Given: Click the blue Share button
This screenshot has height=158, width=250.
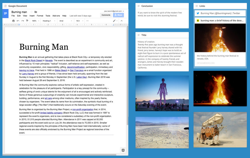Looking at the screenshot, I should (118, 15).
